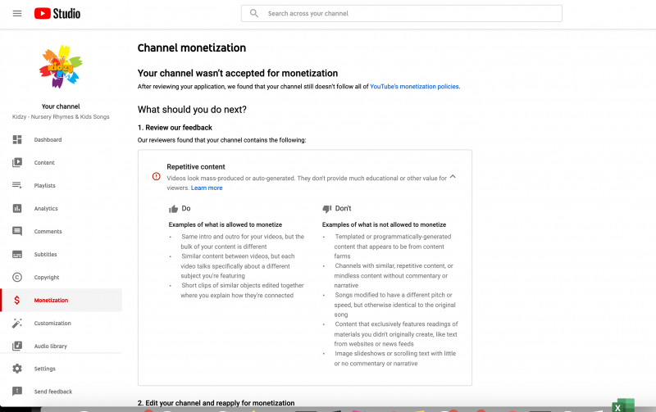Open the Customization wand icon

(x=17, y=324)
